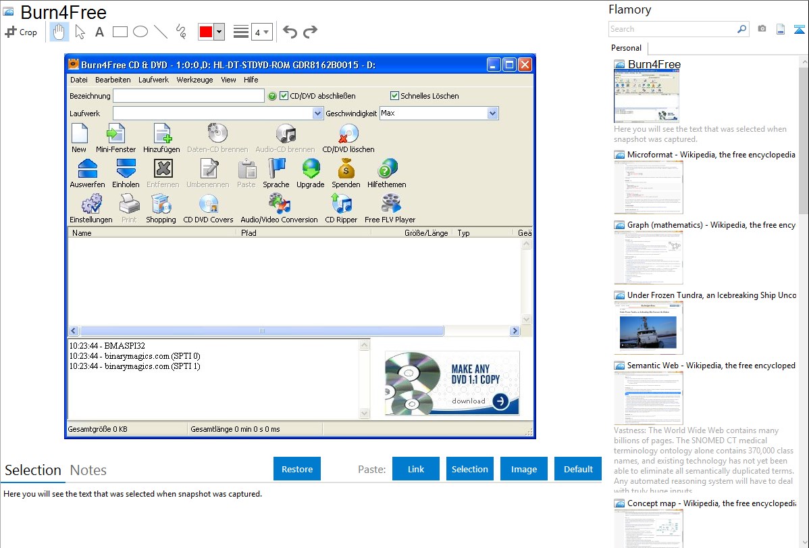Open the Microformat Wikipedia snapshot thumbnail
Screen dimensions: 809x548
(x=648, y=187)
